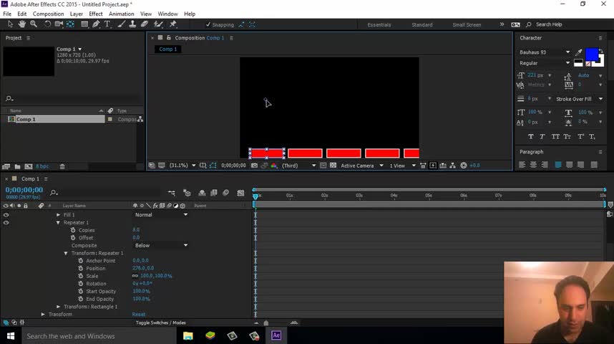
Task: Toggle the Snapping checkbox
Action: 208,24
